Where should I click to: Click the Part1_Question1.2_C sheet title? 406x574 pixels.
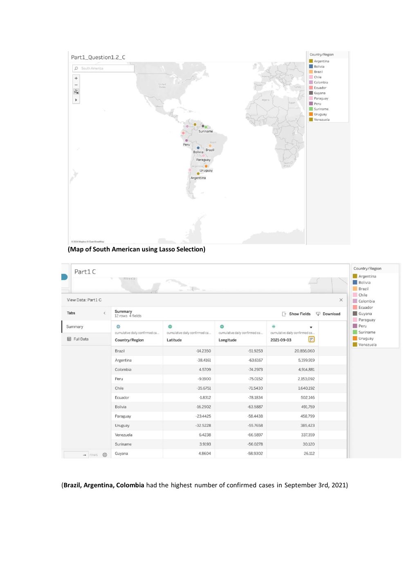click(x=98, y=57)
